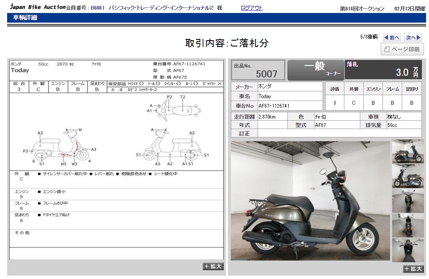Click the エンジン音小 note on sheet
The image size is (429, 279).
coord(54,191)
